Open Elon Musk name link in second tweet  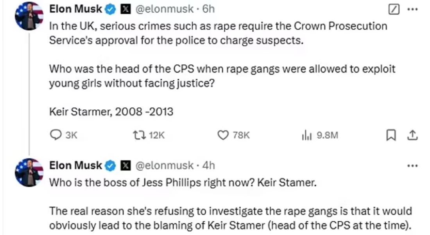[75, 166]
